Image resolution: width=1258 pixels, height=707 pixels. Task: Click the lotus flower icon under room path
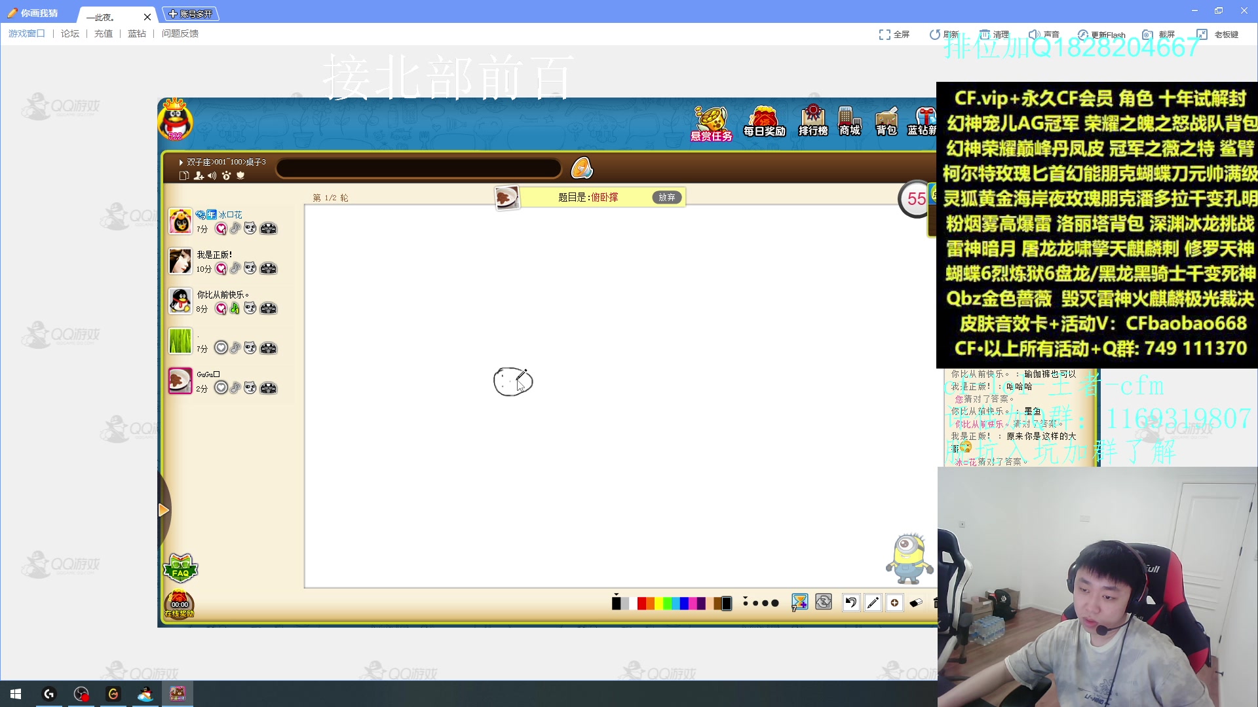pyautogui.click(x=240, y=175)
